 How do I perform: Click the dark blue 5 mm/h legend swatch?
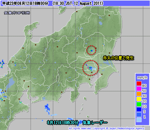click(x=139, y=109)
